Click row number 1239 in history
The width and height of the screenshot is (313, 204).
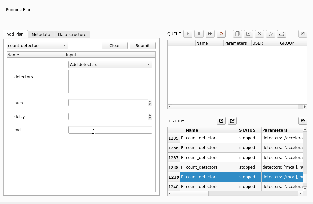174,177
